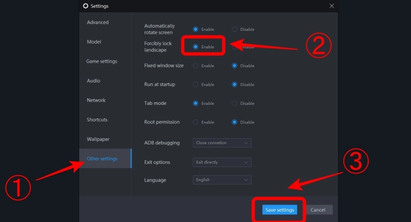Screen dimensions: 411x222
Task: Click the Settings gear icon in title bar
Action: coord(85,6)
